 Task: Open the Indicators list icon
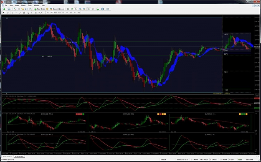[x=98, y=9]
